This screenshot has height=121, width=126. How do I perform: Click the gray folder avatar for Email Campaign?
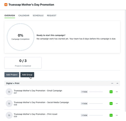tap(9, 92)
